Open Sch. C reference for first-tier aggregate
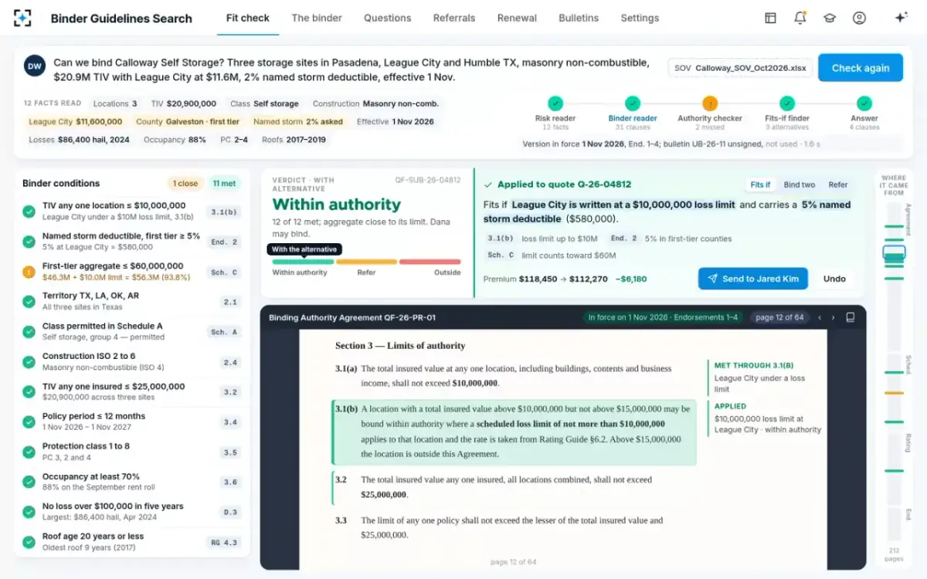The width and height of the screenshot is (927, 579). coord(223,273)
